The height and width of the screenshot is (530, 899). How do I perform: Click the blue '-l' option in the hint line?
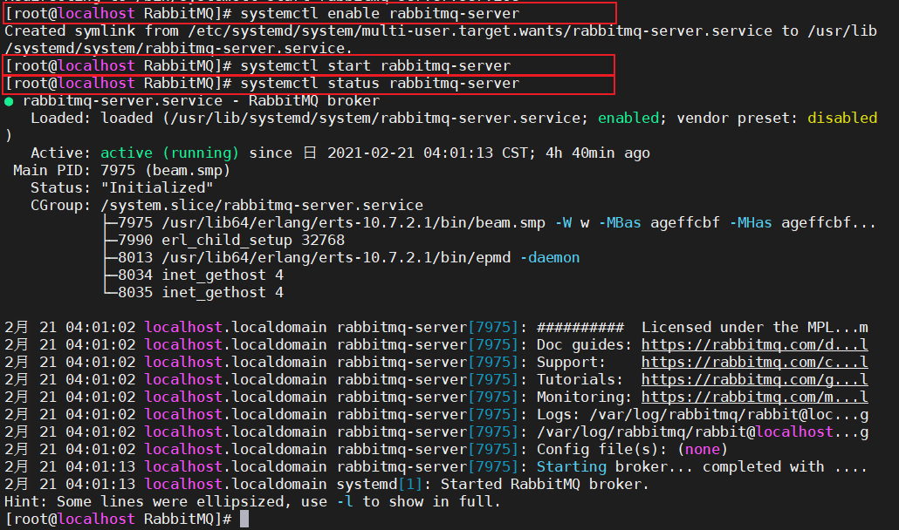pos(345,501)
